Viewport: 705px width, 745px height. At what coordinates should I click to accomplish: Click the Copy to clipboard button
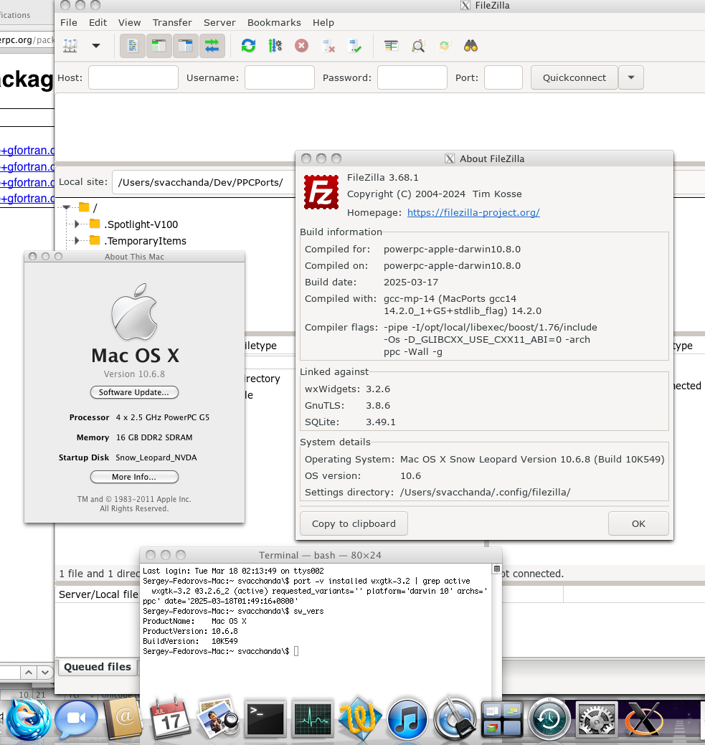[354, 523]
